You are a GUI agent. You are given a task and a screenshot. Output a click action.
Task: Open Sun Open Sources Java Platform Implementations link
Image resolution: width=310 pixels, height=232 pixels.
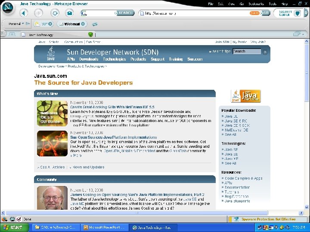coord(114,137)
